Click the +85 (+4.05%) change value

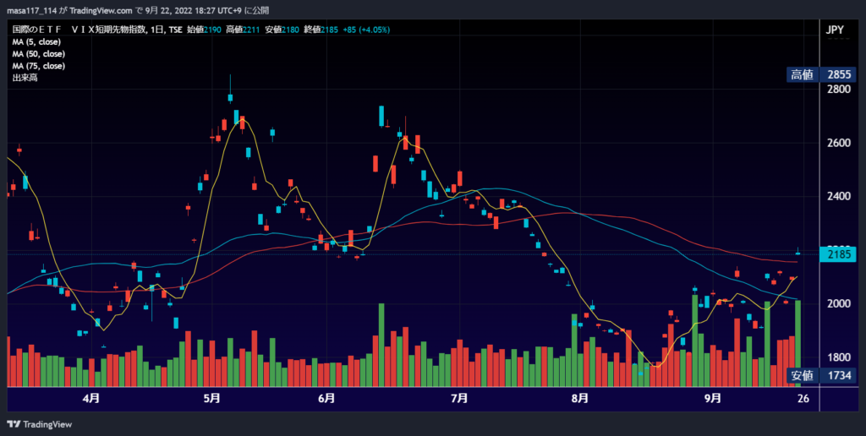coord(365,30)
